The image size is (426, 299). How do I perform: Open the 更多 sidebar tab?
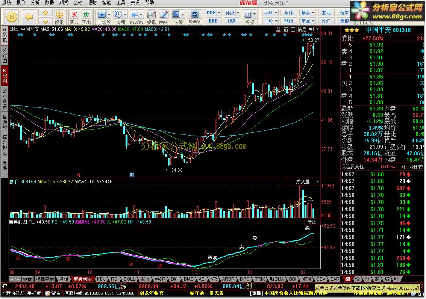pos(5,167)
